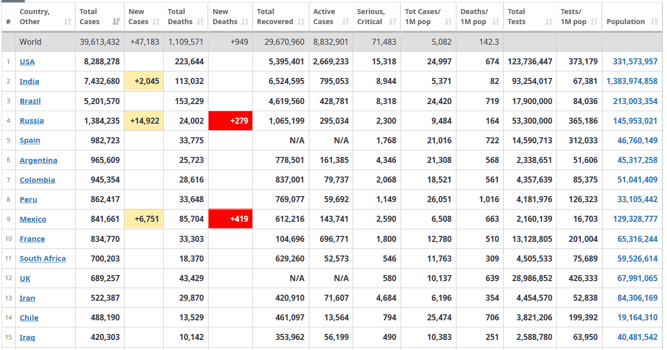Click Active Cases sort arrows
This screenshot has width=667, height=350.
(346, 22)
